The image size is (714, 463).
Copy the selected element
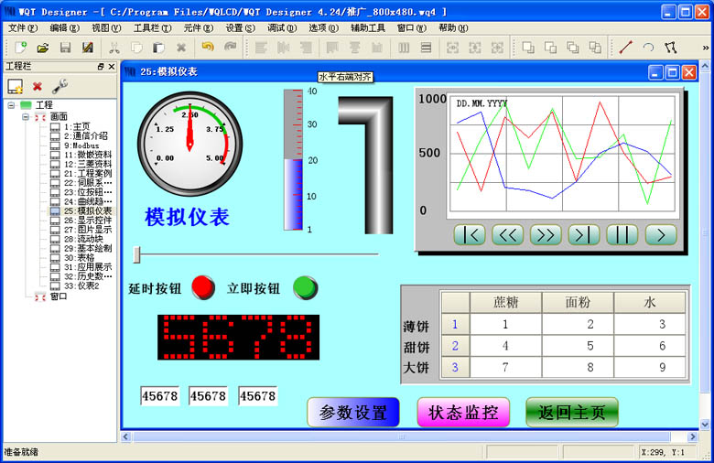pyautogui.click(x=136, y=48)
